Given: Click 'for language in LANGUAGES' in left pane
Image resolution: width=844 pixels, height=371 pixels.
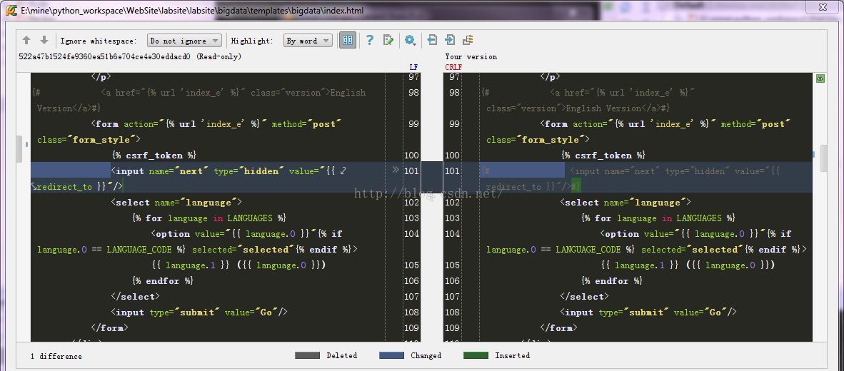Looking at the screenshot, I should pyautogui.click(x=209, y=218).
